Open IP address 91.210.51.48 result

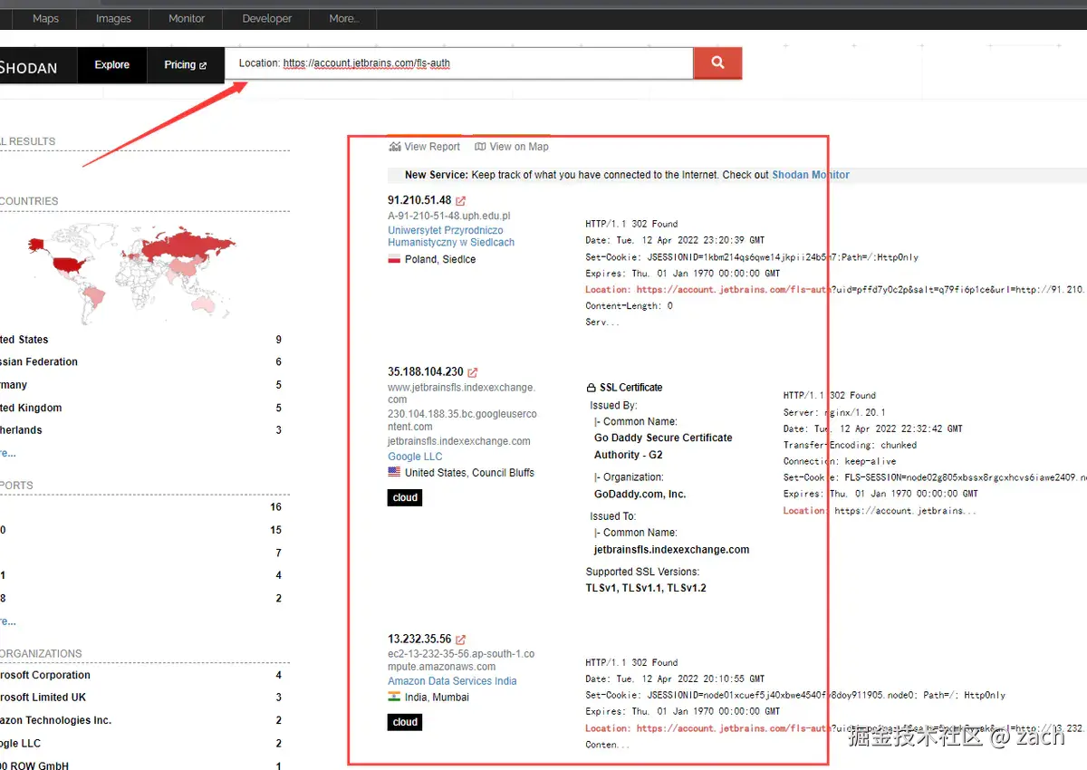click(419, 200)
